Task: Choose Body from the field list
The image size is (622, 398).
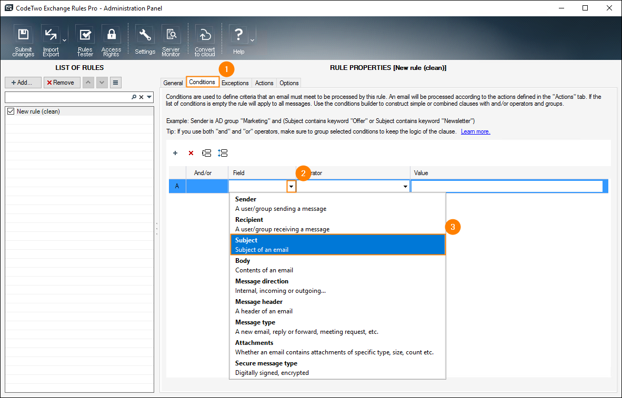Action: [338, 265]
